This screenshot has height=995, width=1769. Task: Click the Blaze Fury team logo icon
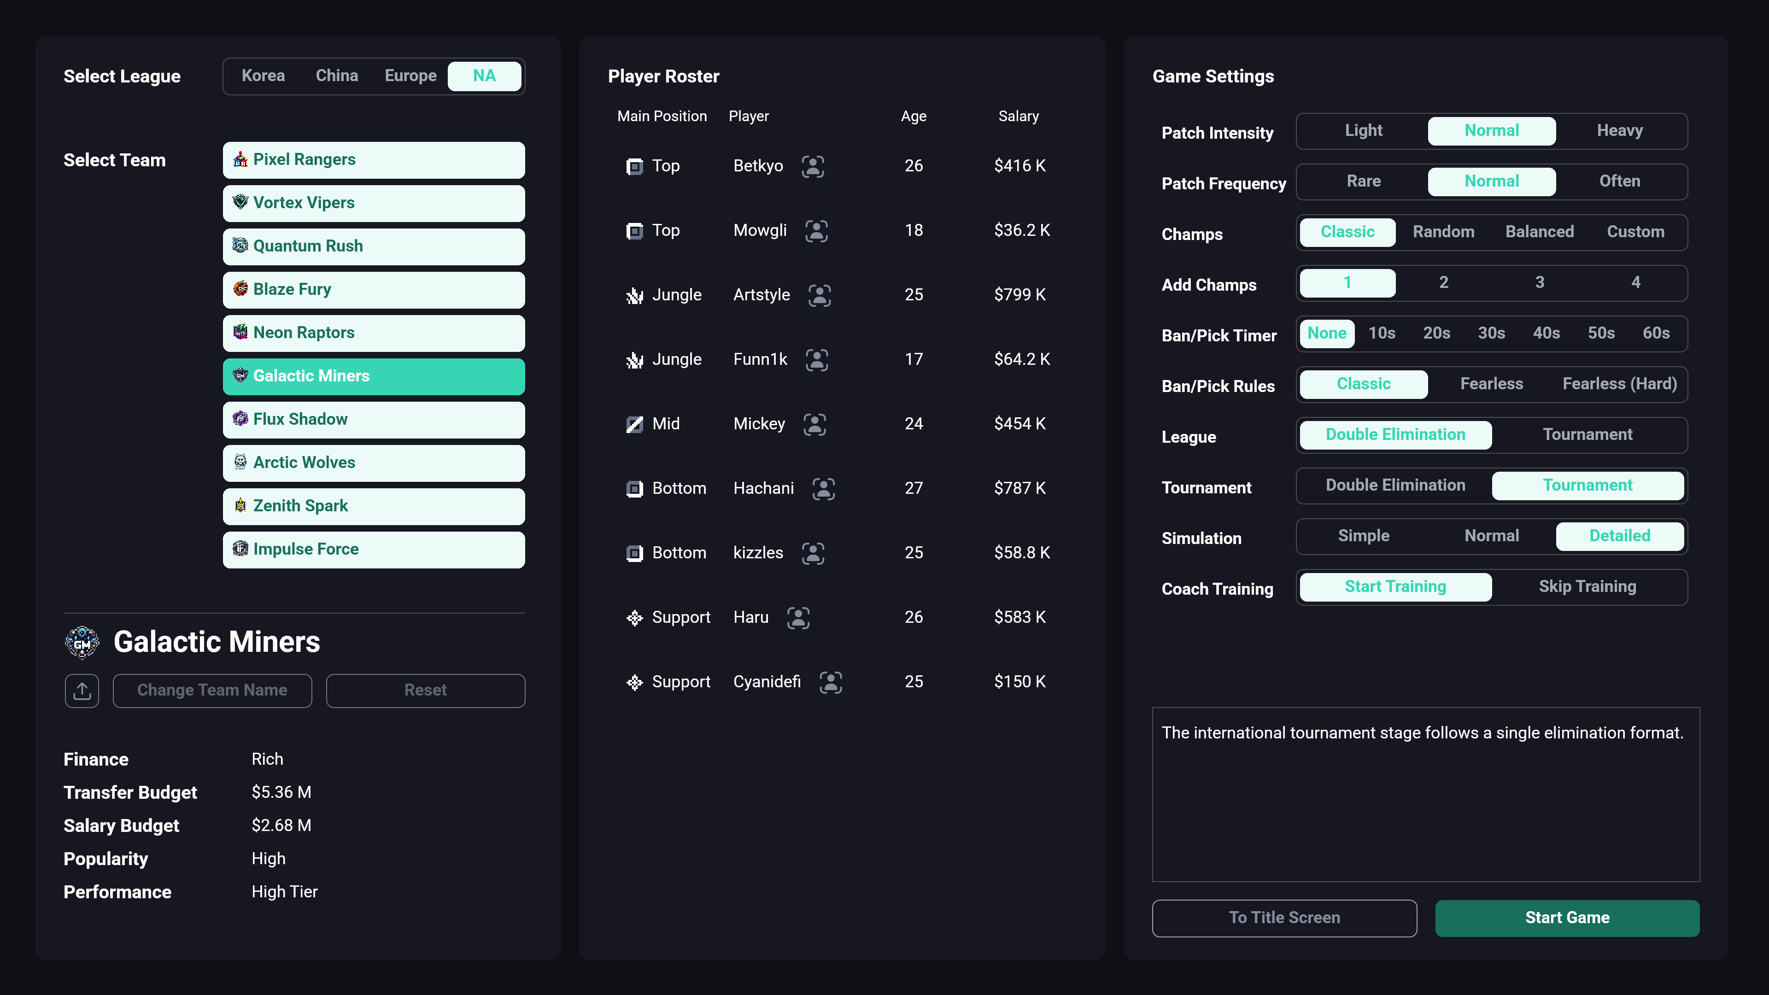(240, 289)
